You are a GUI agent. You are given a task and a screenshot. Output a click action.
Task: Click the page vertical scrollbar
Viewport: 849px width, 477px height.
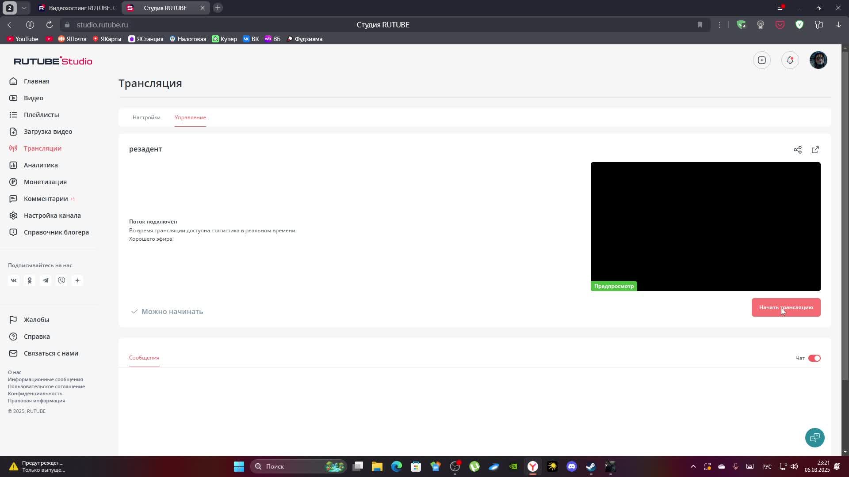pyautogui.click(x=845, y=216)
